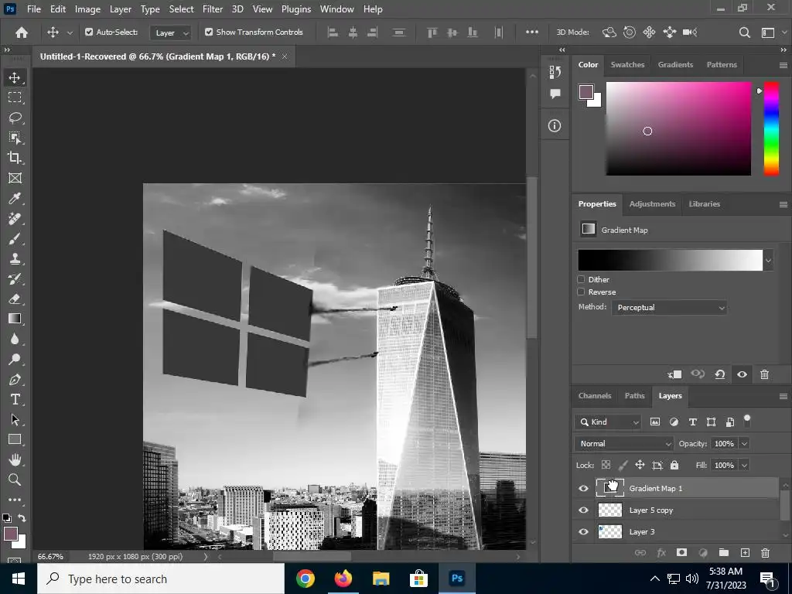Enable the Dither checkbox

click(581, 279)
